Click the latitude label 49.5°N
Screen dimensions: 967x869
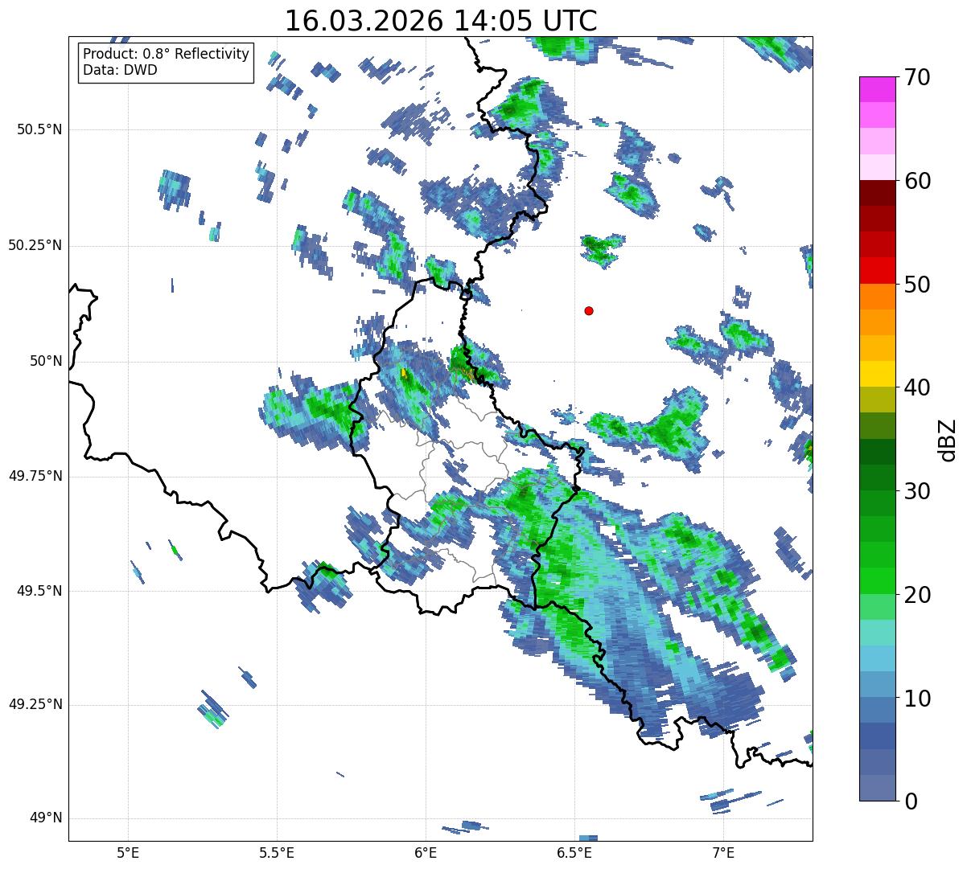click(39, 591)
